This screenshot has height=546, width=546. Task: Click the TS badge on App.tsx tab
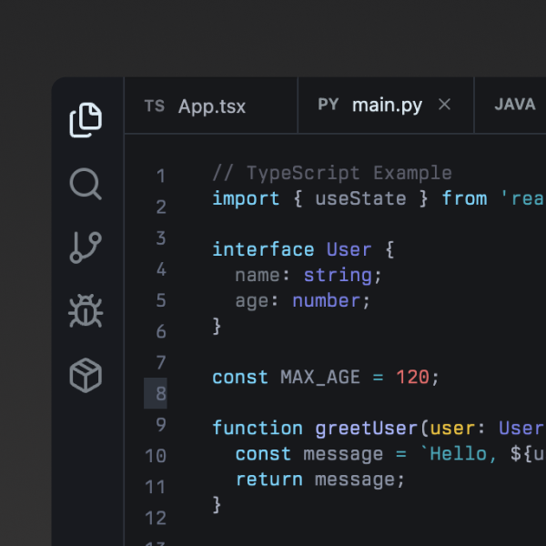[155, 106]
